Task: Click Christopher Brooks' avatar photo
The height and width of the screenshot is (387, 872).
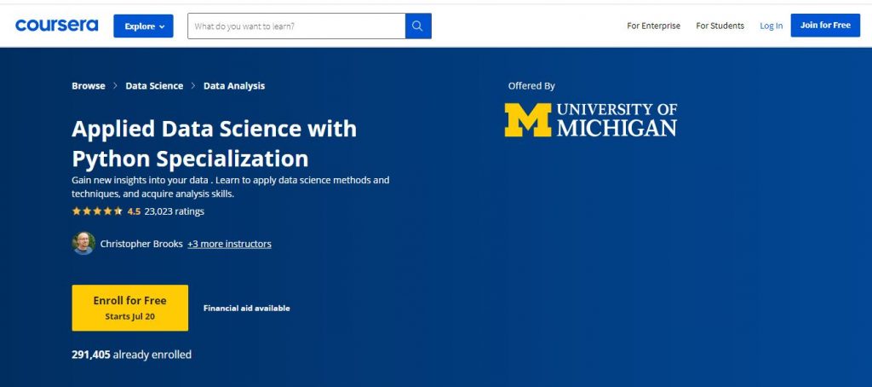Action: pyautogui.click(x=83, y=244)
